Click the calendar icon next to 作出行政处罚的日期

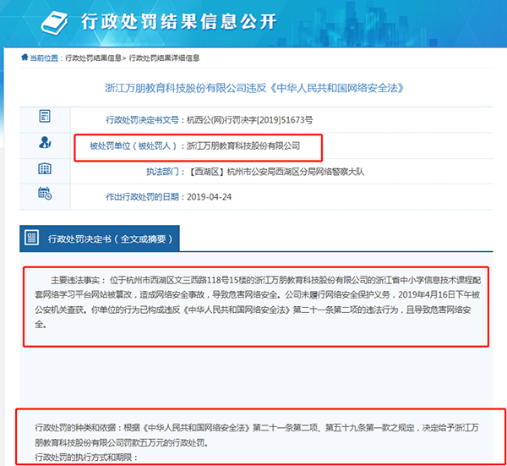click(45, 195)
